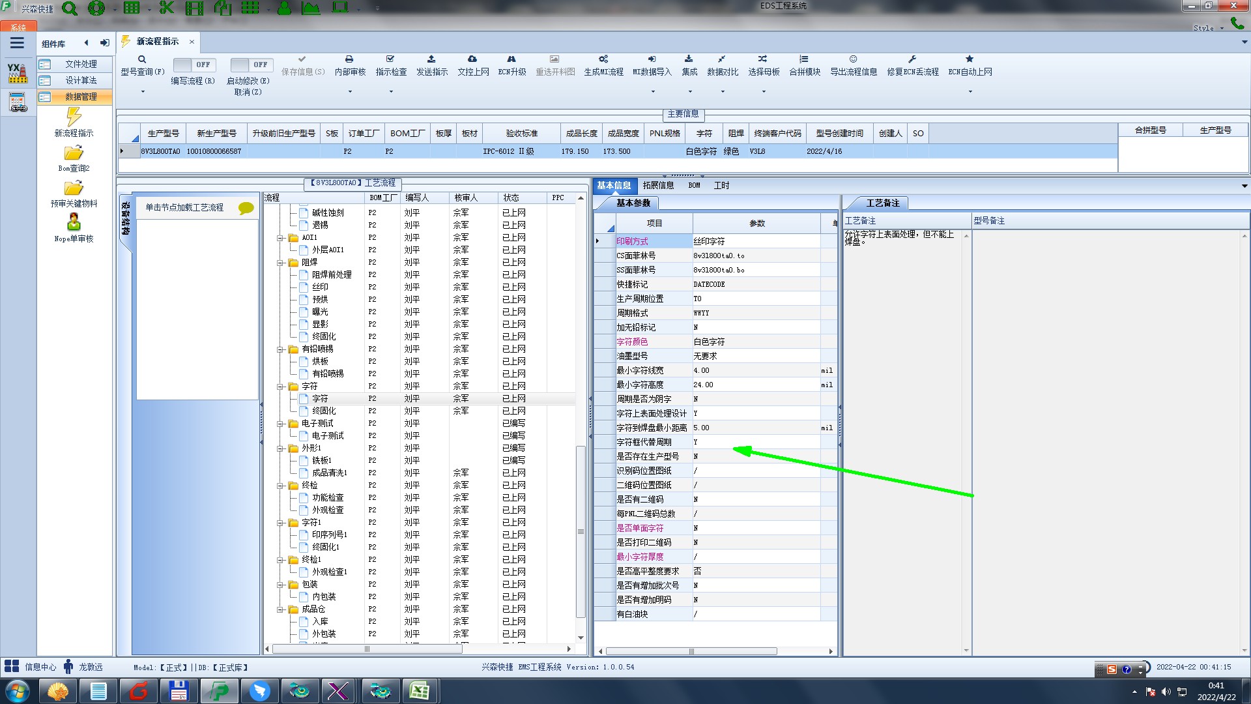Click the 内部审核 printer icon
The image size is (1251, 704).
349,59
